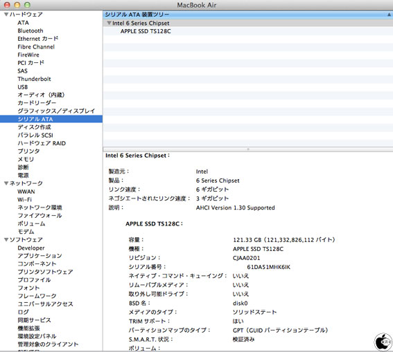Image resolution: width=393 pixels, height=352 pixels.
Task: Select USB entry in hardware list
Action: click(x=23, y=87)
